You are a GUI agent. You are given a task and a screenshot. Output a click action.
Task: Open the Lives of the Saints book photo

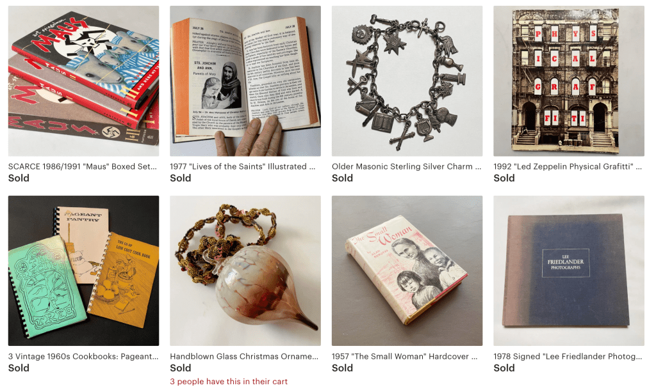click(245, 81)
